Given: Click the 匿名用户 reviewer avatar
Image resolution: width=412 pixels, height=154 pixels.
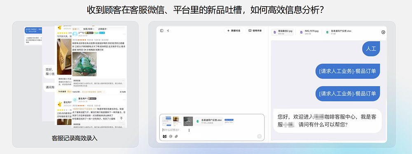Looking at the screenshot, I should 75,99.
